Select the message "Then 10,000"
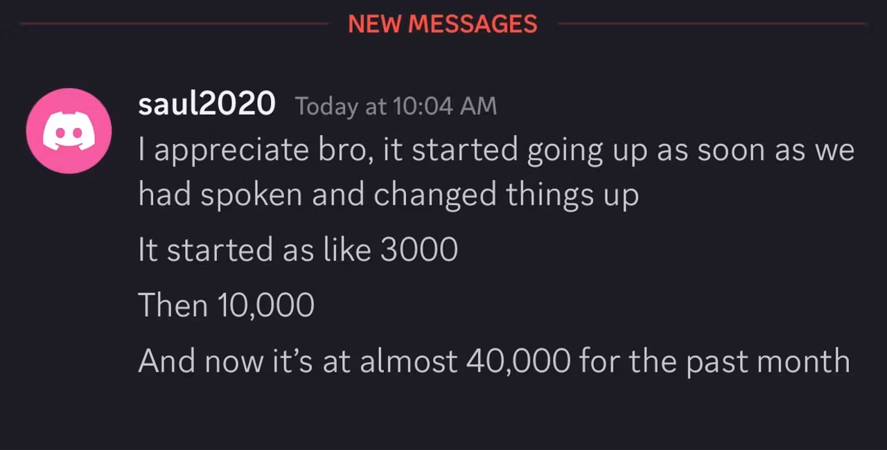 tap(226, 305)
